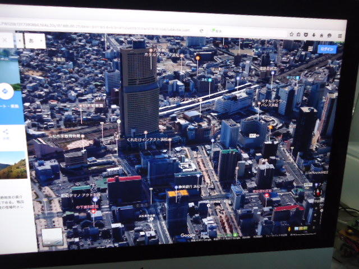Click the map layer thumbnail at bottom-left
Viewport: 359px width, 269px height.
52,236
